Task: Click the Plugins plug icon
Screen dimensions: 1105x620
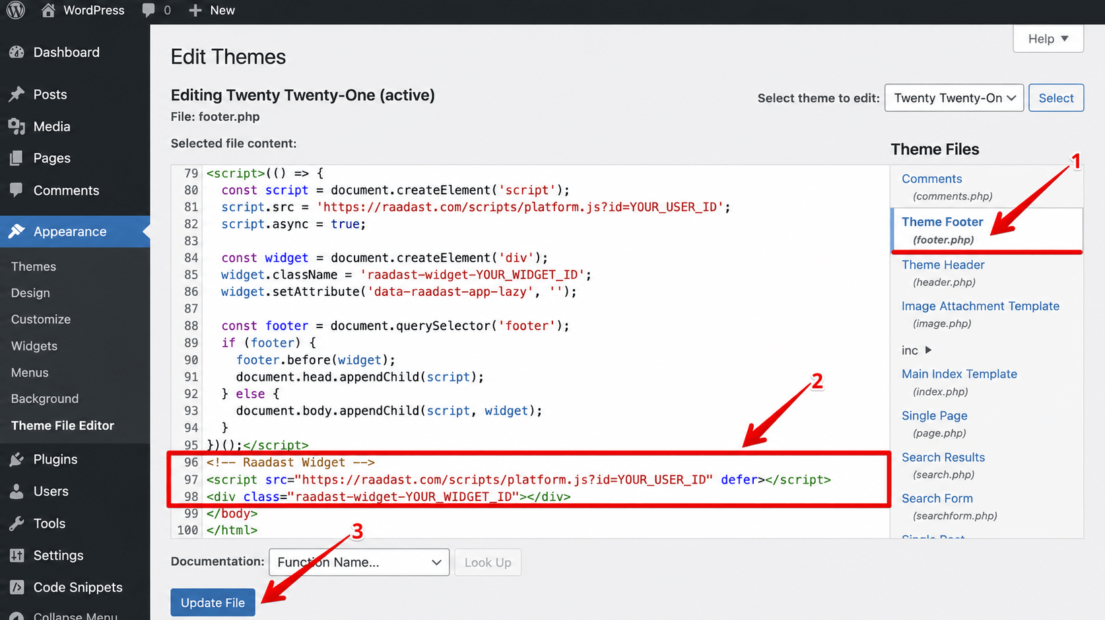Action: point(17,460)
